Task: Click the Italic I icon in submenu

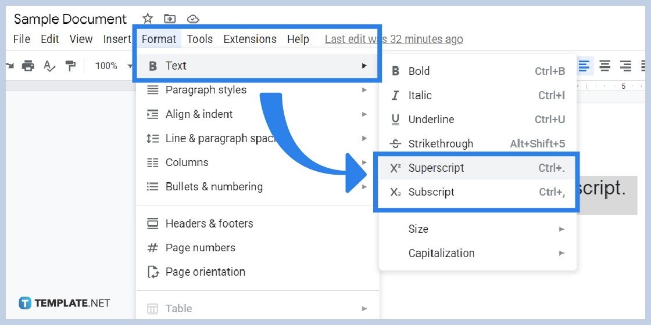Action: 396,95
